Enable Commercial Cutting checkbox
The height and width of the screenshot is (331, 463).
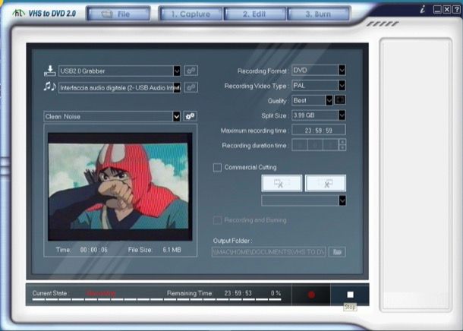[x=218, y=167]
